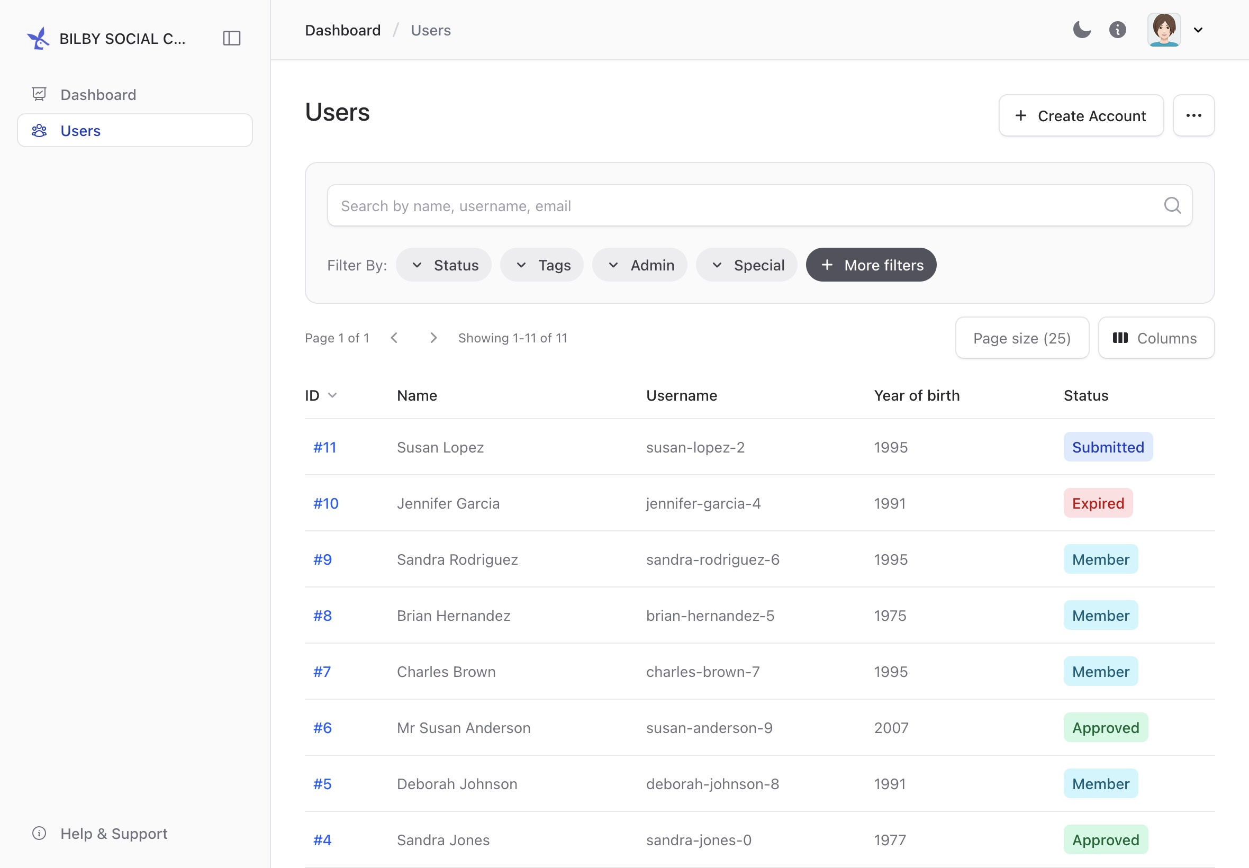
Task: Select Users in the sidebar
Action: pyautogui.click(x=135, y=131)
